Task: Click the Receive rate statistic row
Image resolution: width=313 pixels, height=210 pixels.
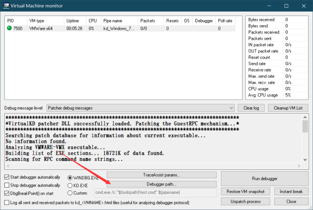Action: (x=277, y=70)
